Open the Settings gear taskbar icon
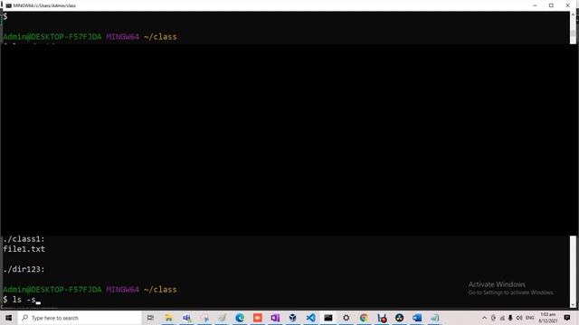This screenshot has height=325, width=579. (346, 318)
